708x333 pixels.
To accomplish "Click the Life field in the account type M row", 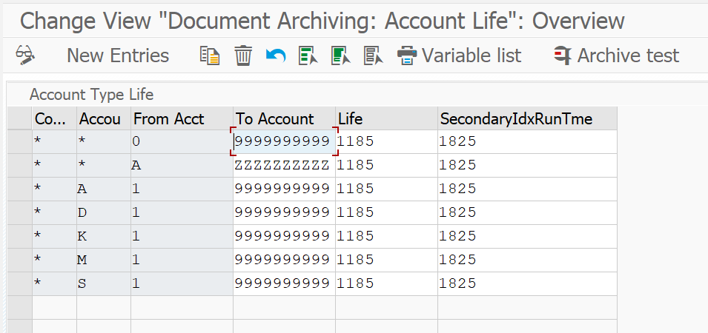I will [x=386, y=260].
